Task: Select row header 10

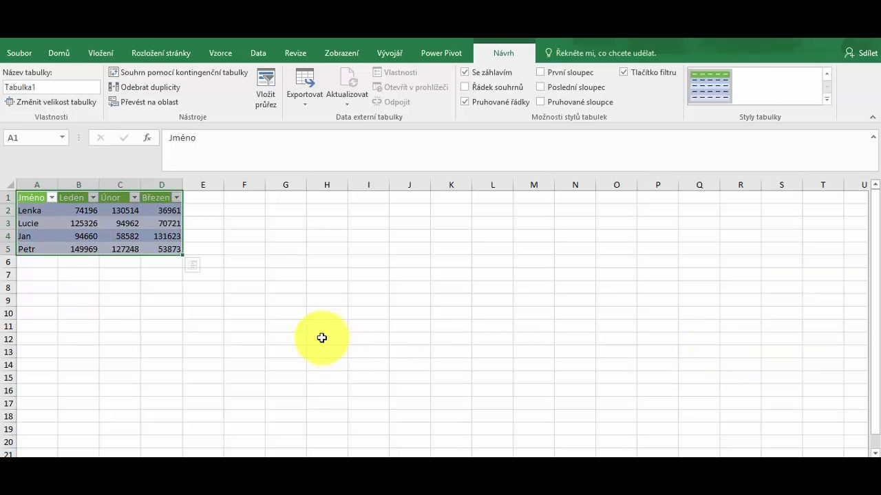Action: [8, 313]
